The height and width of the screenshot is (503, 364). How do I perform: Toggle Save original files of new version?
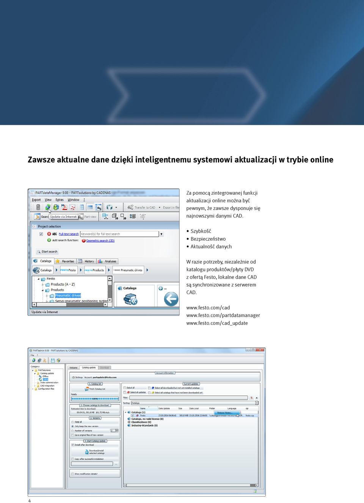(x=72, y=435)
